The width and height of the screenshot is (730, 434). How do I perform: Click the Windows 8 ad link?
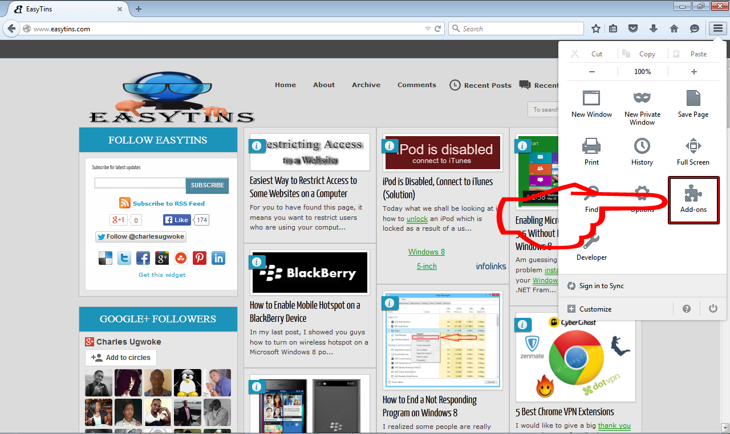pos(427,252)
